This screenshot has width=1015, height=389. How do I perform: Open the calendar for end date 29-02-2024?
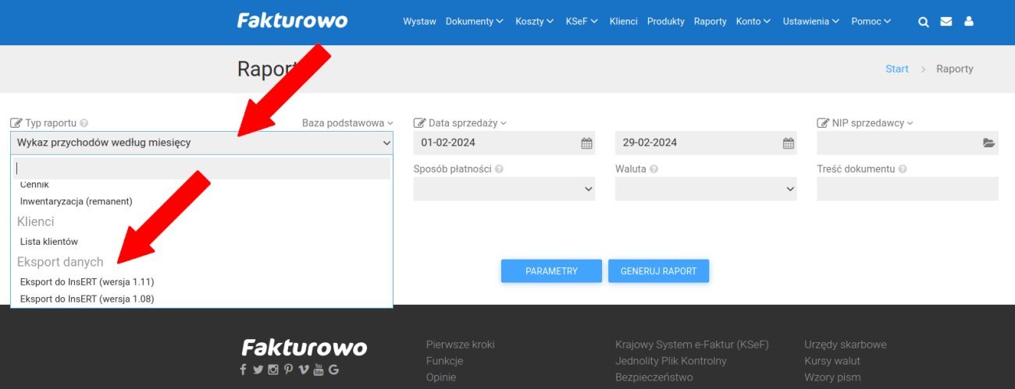click(789, 143)
